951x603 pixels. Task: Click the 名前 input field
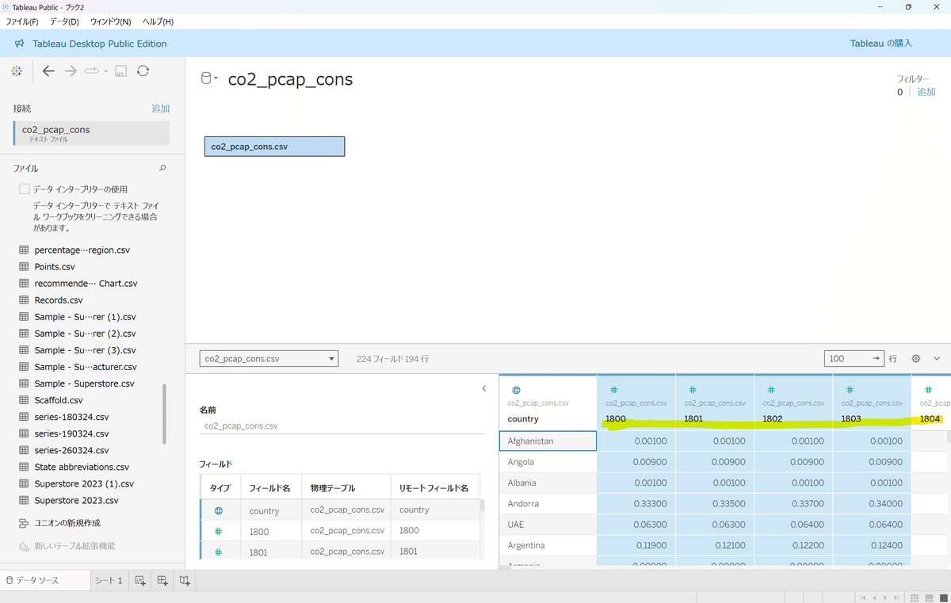pos(342,426)
